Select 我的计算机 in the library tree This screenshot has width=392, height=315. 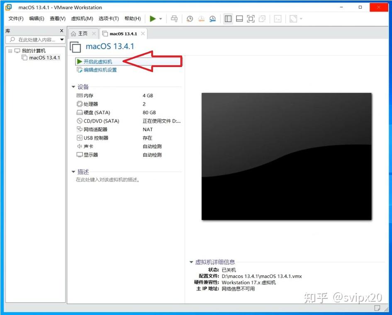(x=34, y=51)
